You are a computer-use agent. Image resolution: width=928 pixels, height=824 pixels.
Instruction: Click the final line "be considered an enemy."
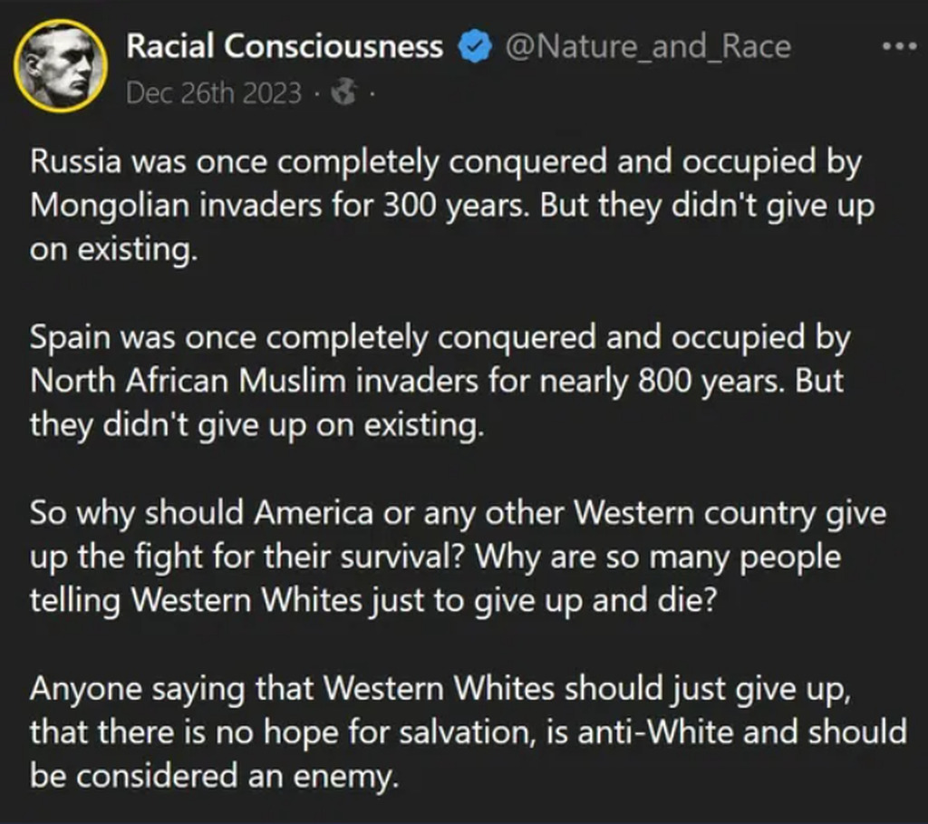(214, 777)
